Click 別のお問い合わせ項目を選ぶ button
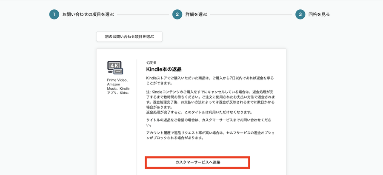 pyautogui.click(x=129, y=37)
